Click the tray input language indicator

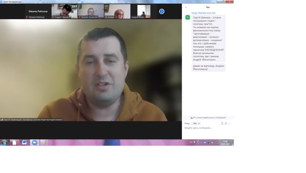tap(191, 142)
